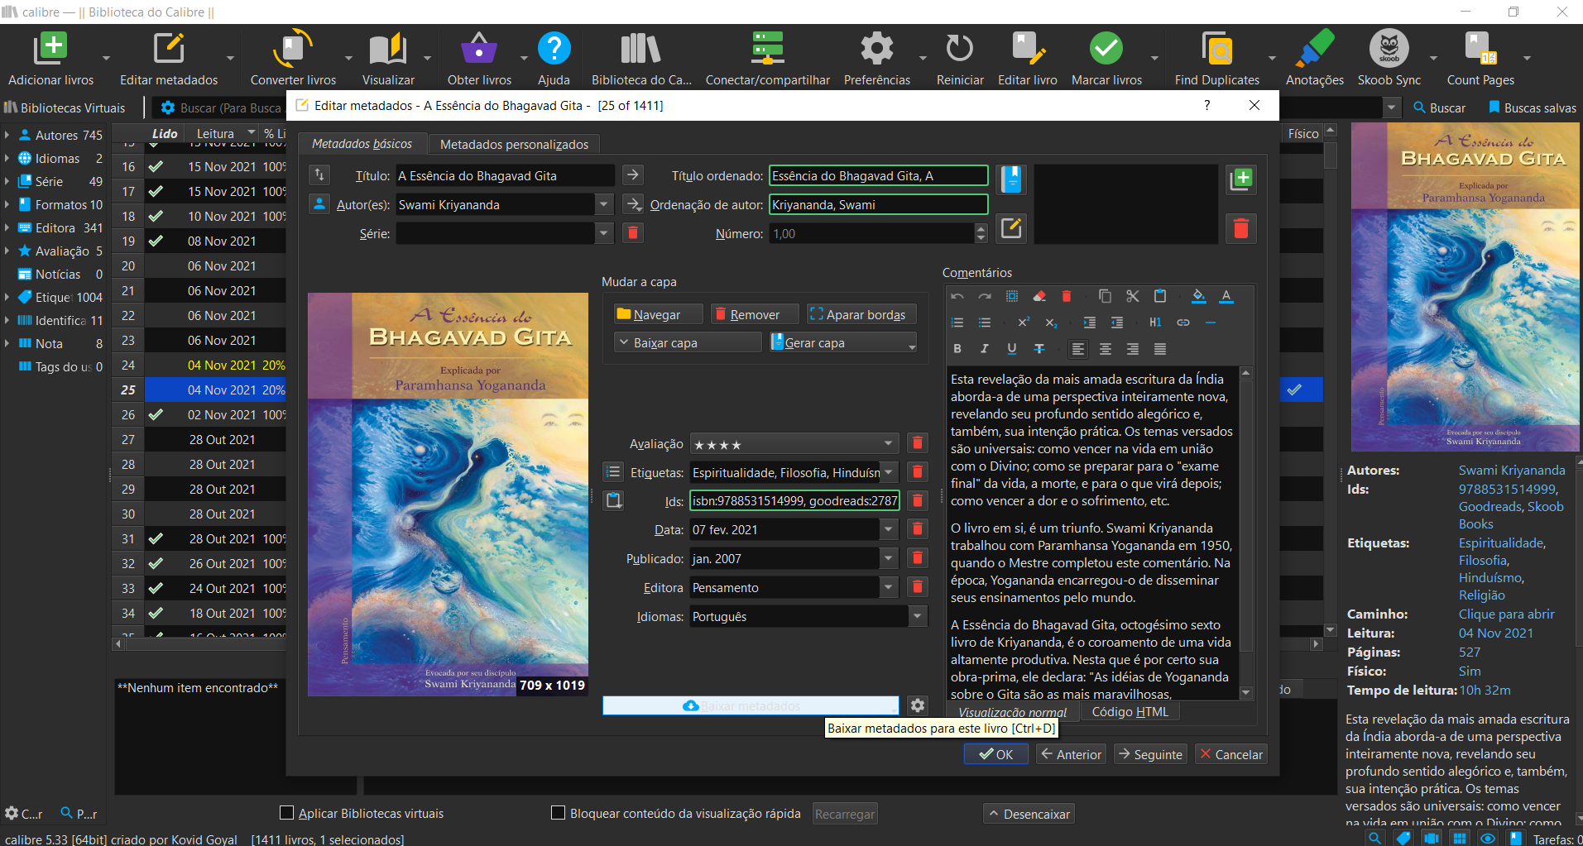This screenshot has width=1583, height=846.
Task: Clear the Editora field with its trash icon
Action: click(x=917, y=587)
